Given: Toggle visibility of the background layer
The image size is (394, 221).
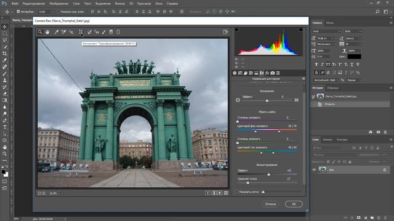Looking at the screenshot, I should 314,169.
